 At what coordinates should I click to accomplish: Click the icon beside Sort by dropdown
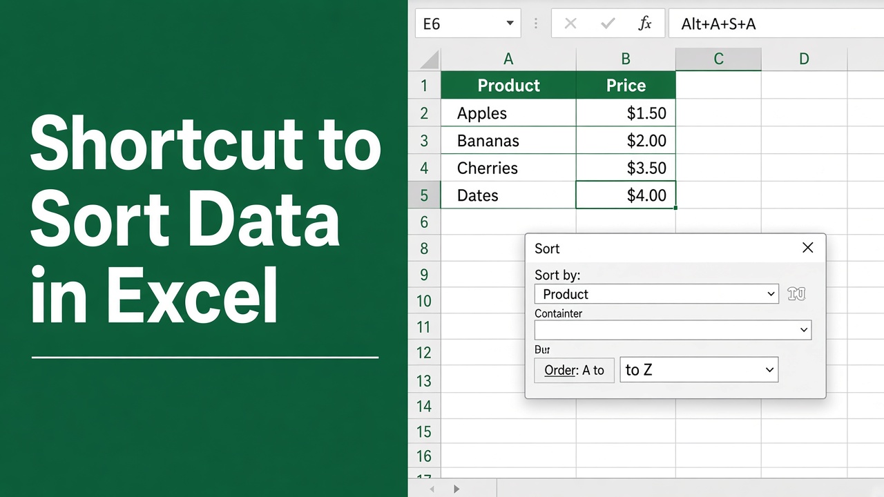coord(796,294)
